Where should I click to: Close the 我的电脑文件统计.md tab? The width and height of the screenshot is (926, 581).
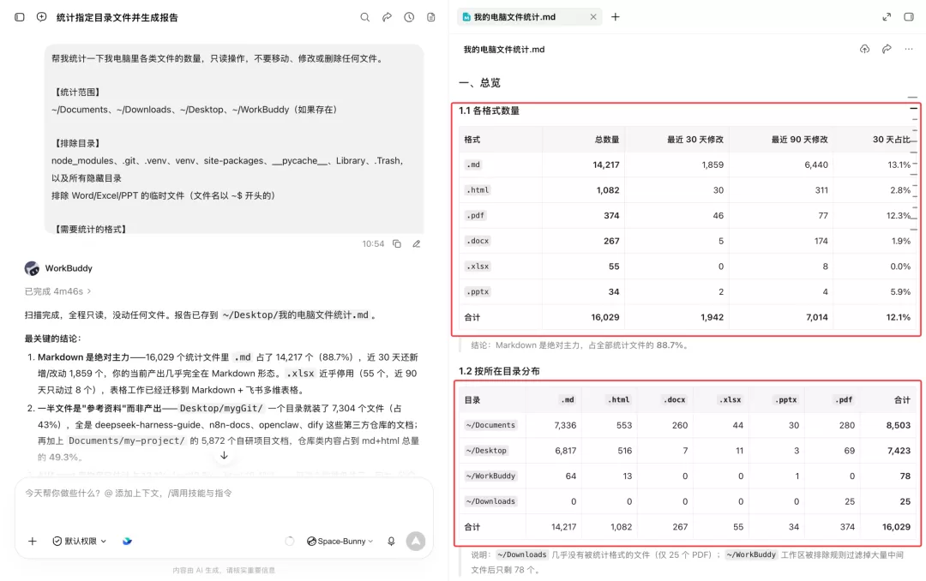pyautogui.click(x=593, y=17)
